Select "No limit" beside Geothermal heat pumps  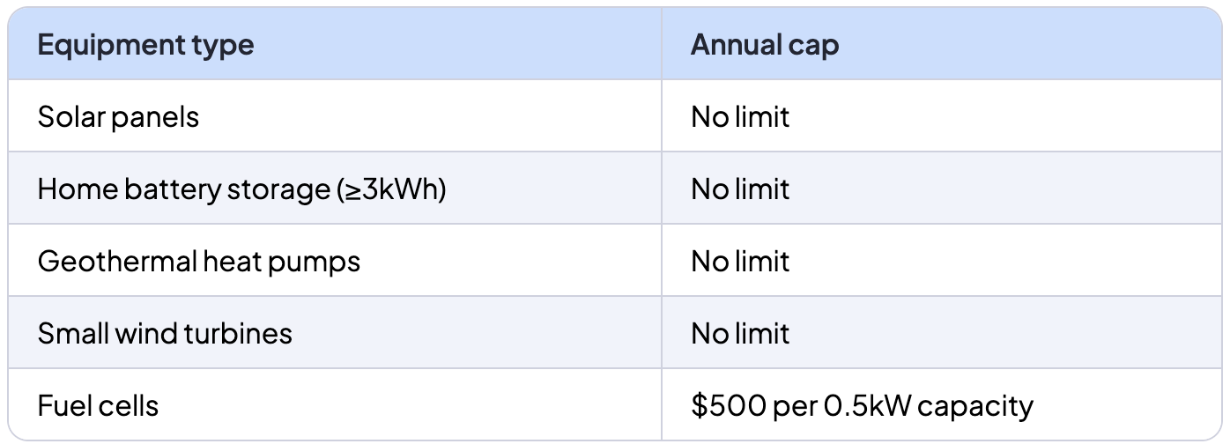[x=740, y=262]
